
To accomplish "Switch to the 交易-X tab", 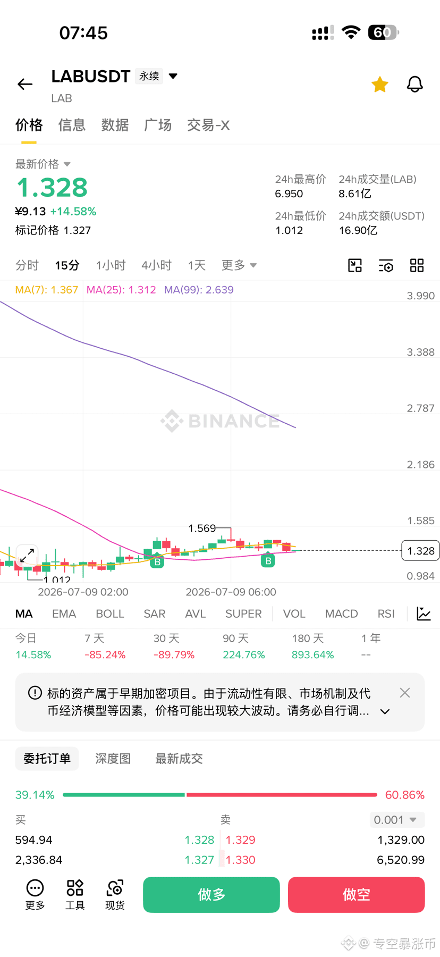I will 208,125.
